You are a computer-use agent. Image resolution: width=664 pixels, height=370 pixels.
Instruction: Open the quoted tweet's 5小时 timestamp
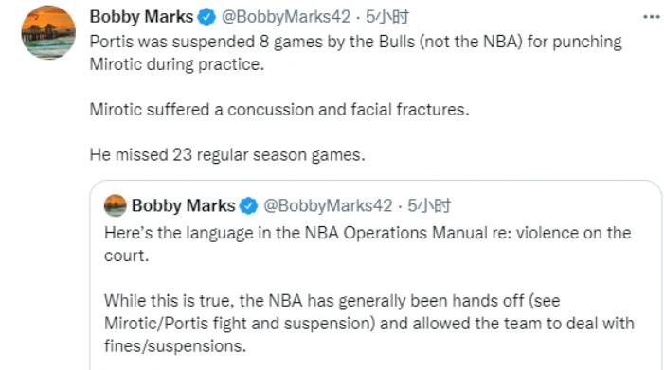point(429,206)
